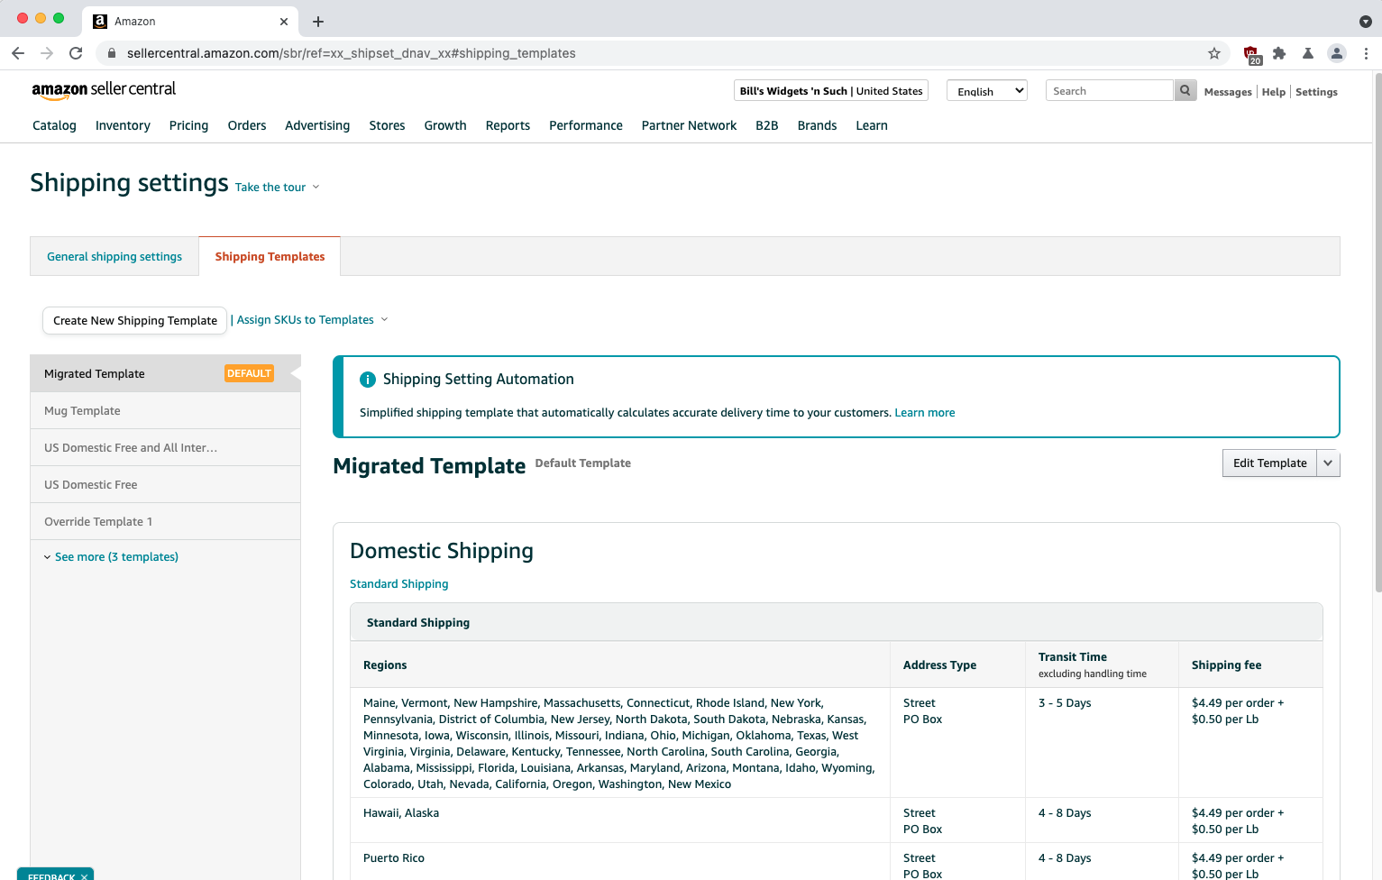This screenshot has width=1382, height=880.
Task: Open Chrome's three-dot menu
Action: tap(1367, 53)
